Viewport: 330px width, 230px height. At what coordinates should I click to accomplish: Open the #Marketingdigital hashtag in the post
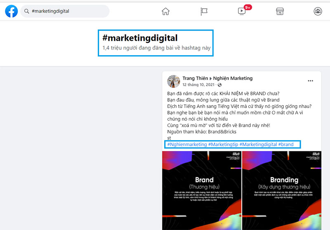[258, 144]
